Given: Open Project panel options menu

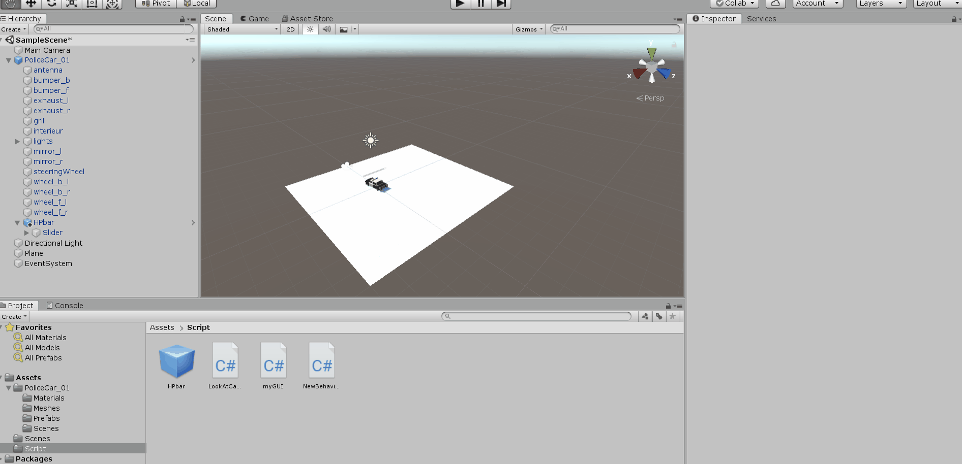Looking at the screenshot, I should (678, 306).
